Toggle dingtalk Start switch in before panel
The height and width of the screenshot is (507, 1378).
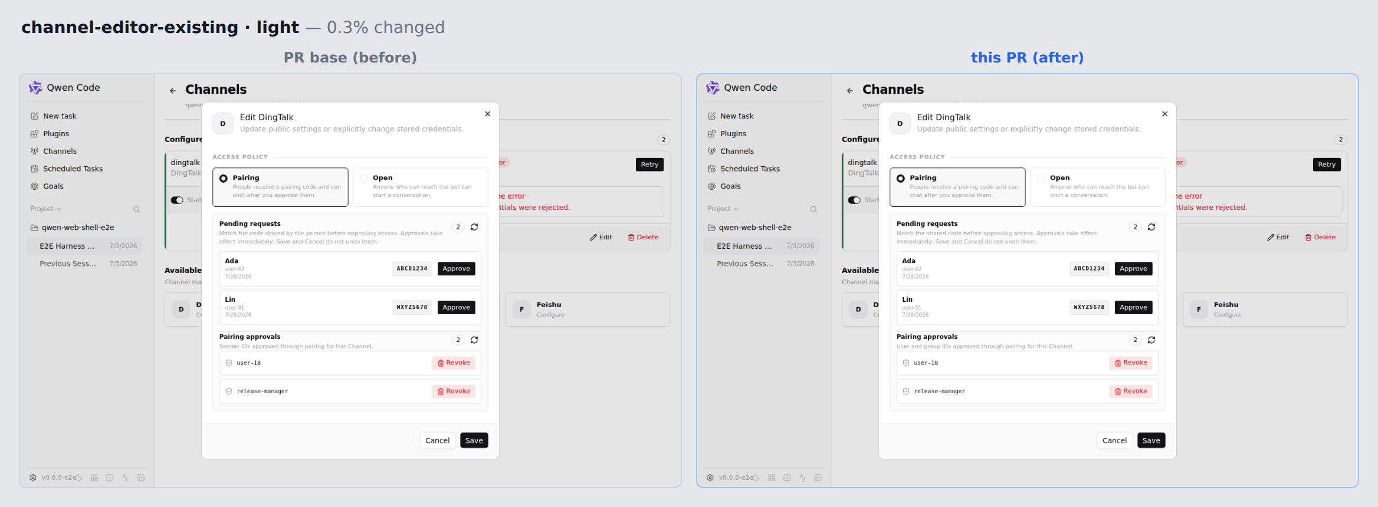tap(177, 200)
